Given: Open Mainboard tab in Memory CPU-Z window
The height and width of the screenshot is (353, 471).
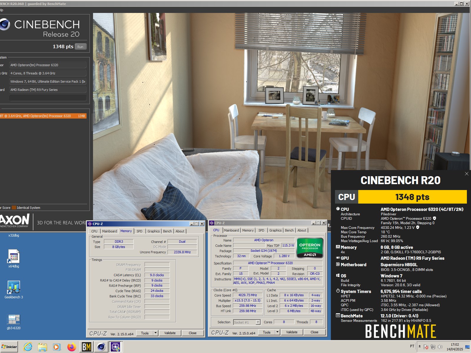Looking at the screenshot, I should coord(110,231).
